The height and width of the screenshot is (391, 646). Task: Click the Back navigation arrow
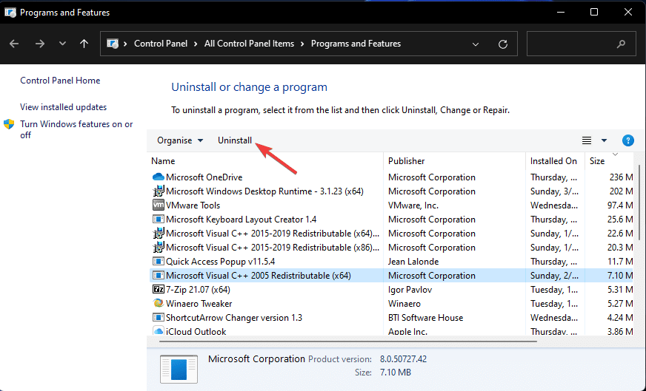click(x=14, y=44)
